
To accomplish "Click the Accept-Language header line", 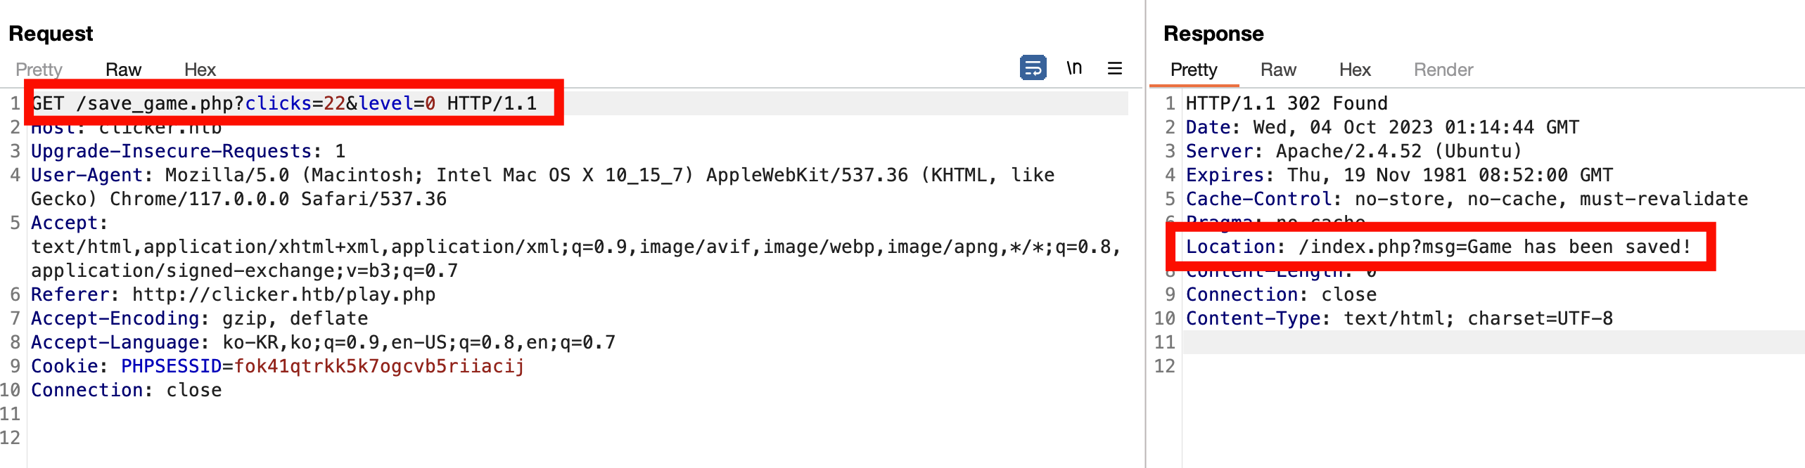I will pos(323,342).
